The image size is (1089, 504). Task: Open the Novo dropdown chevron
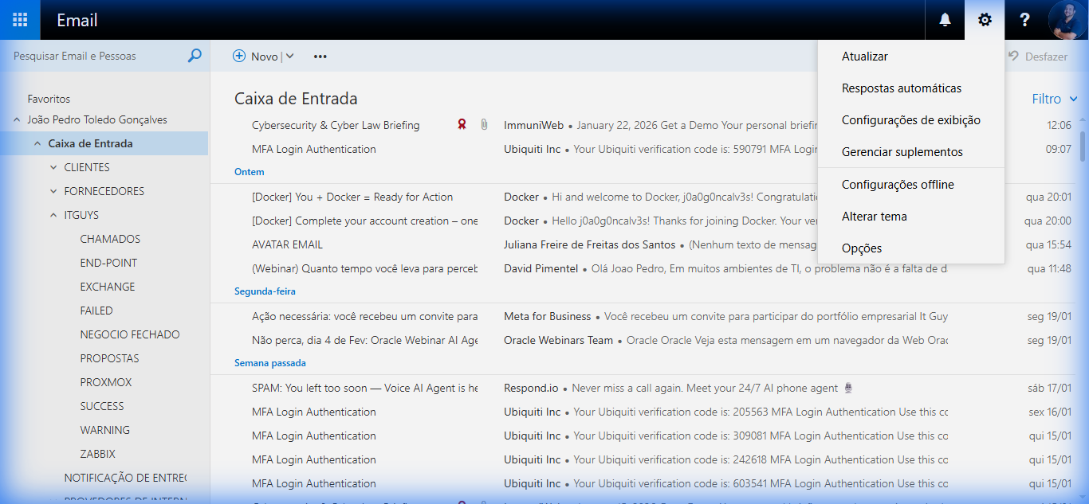click(x=288, y=56)
